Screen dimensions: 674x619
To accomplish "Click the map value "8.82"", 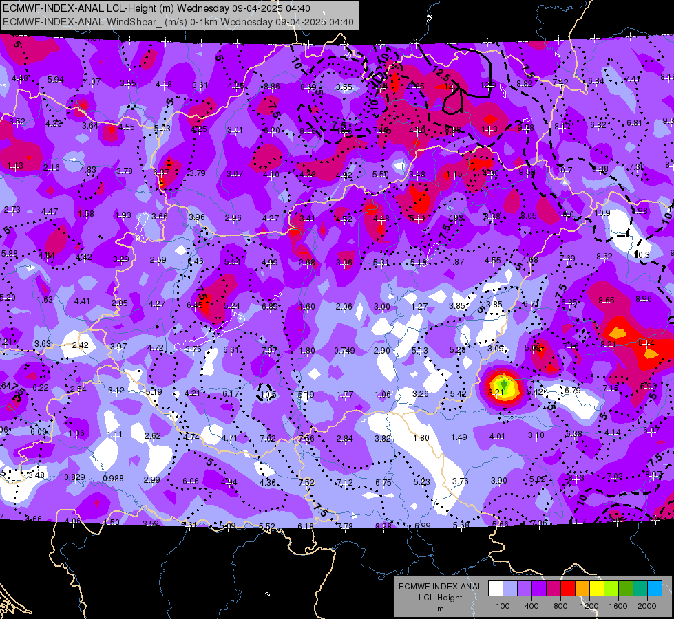I will pos(525,84).
